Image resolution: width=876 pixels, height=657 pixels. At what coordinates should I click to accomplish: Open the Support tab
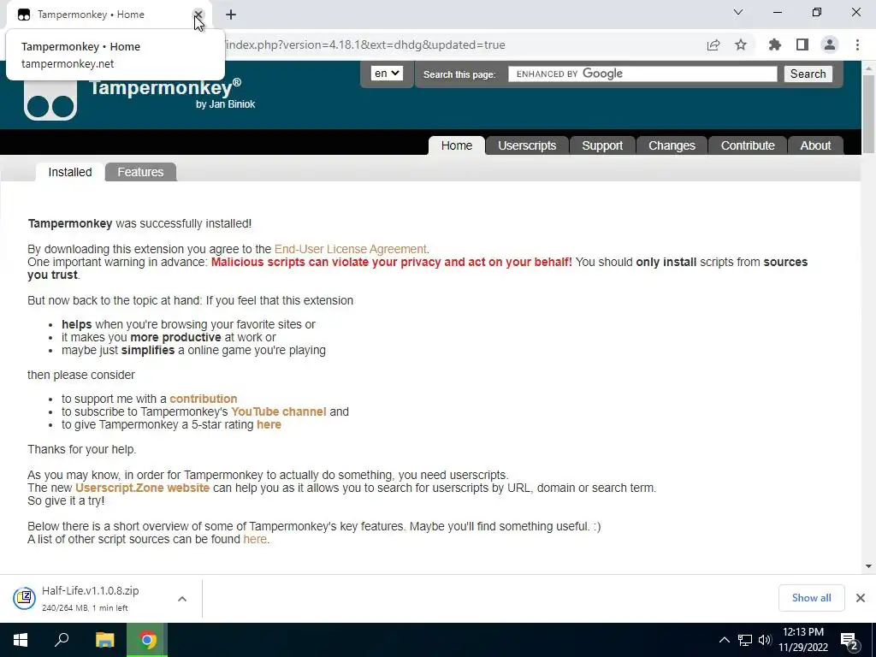pyautogui.click(x=602, y=145)
